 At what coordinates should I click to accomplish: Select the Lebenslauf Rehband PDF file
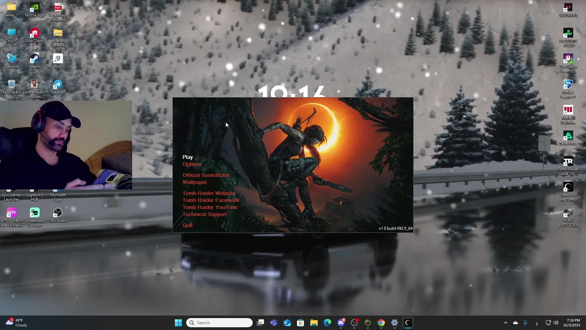pyautogui.click(x=58, y=12)
